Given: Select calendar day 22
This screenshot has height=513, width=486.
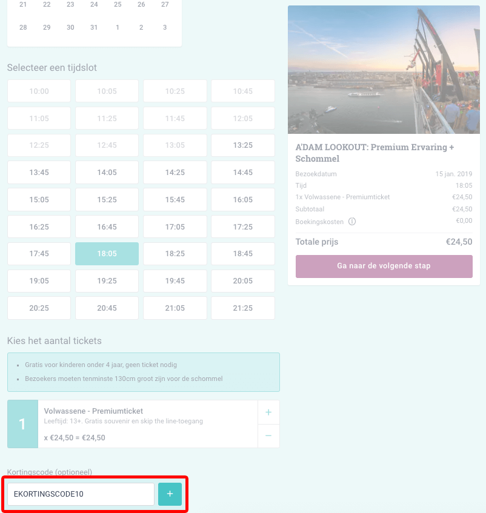Looking at the screenshot, I should [47, 5].
